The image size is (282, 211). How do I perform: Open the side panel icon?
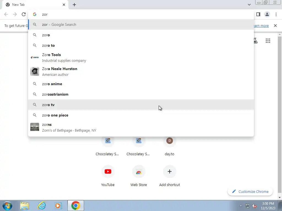click(258, 14)
